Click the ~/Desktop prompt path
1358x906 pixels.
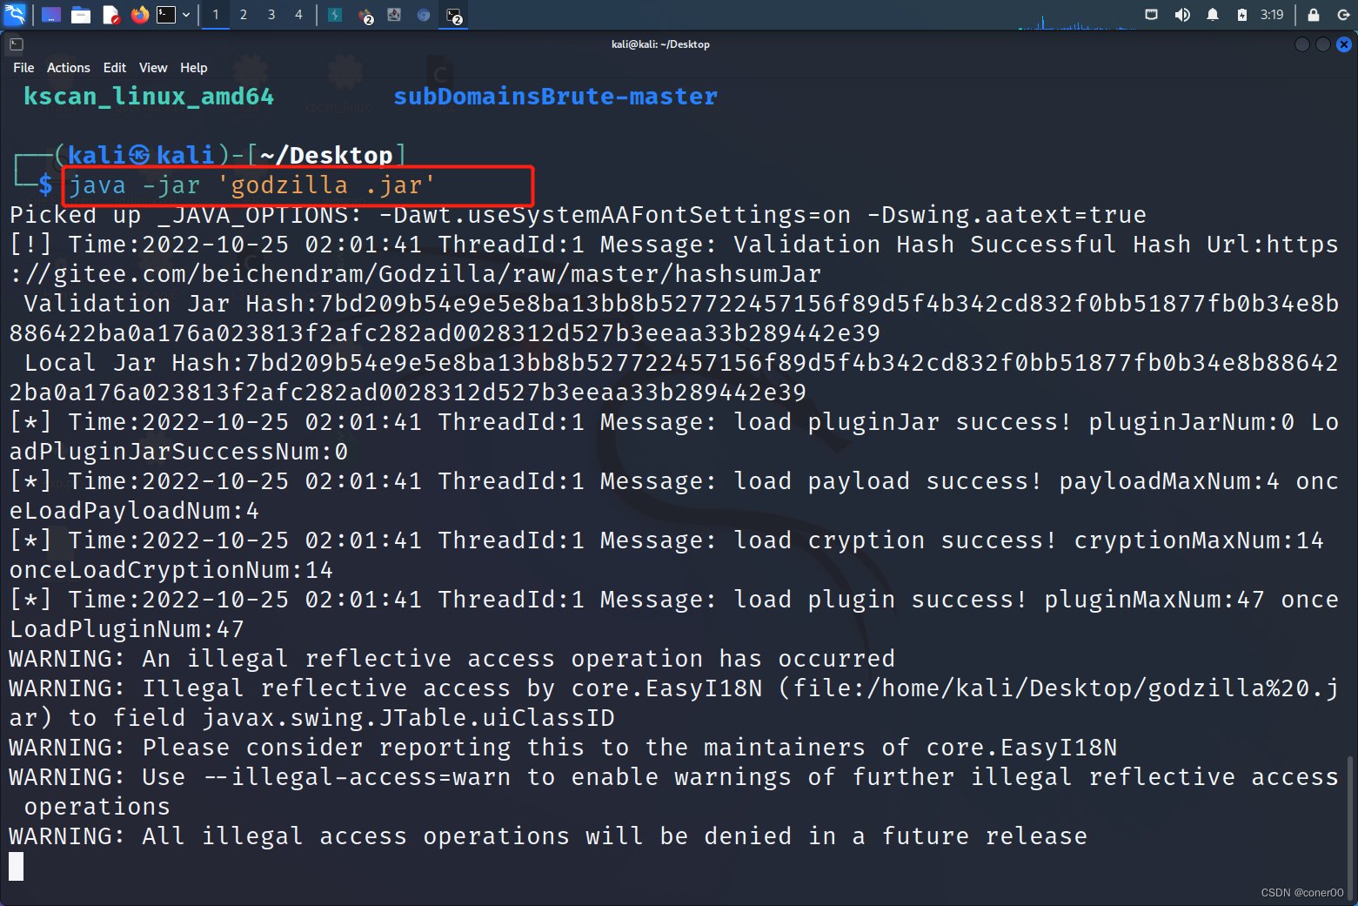click(x=326, y=156)
